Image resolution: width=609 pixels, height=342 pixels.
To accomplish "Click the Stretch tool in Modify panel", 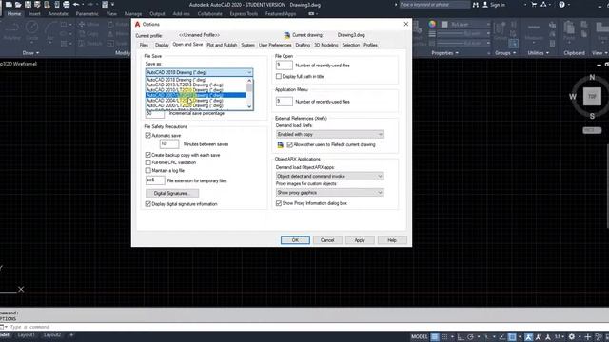I will pyautogui.click(x=90, y=44).
